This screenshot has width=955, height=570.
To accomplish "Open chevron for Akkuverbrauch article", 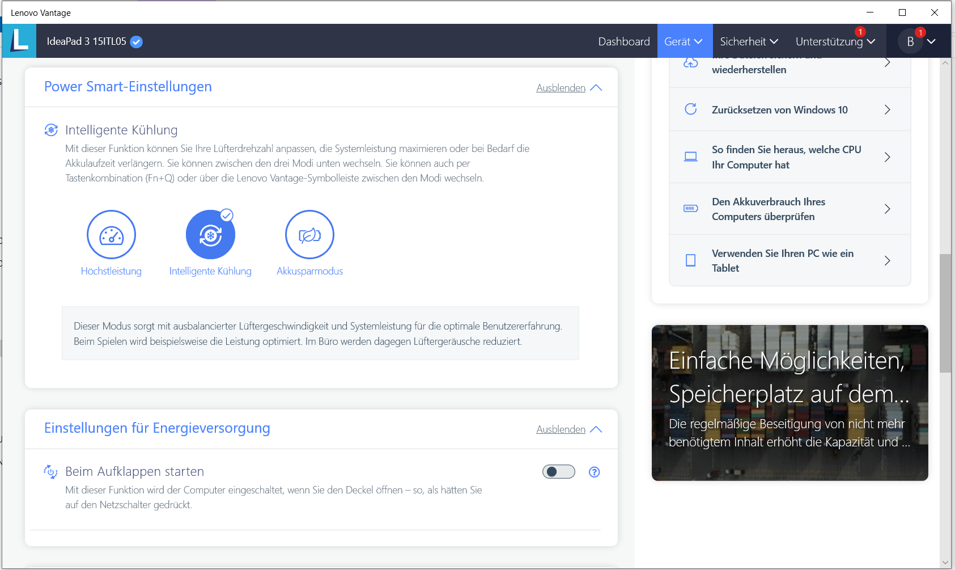I will tap(888, 209).
